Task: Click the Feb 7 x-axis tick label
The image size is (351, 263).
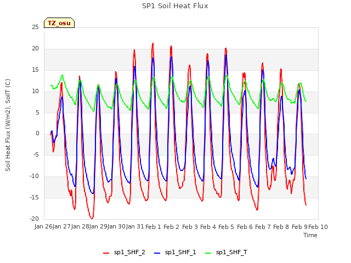Action: pos(263,227)
